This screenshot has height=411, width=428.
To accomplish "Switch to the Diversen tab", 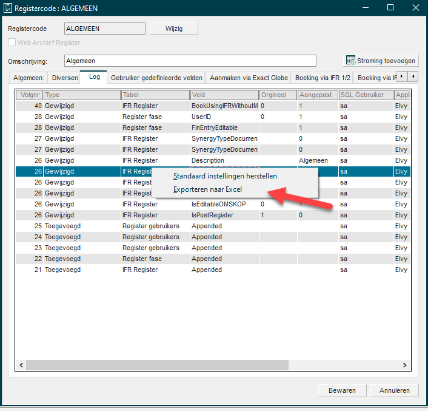I will click(x=65, y=78).
